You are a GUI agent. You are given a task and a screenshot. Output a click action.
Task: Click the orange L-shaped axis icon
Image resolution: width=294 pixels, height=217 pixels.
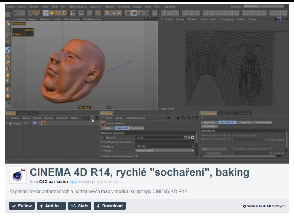tap(98, 13)
